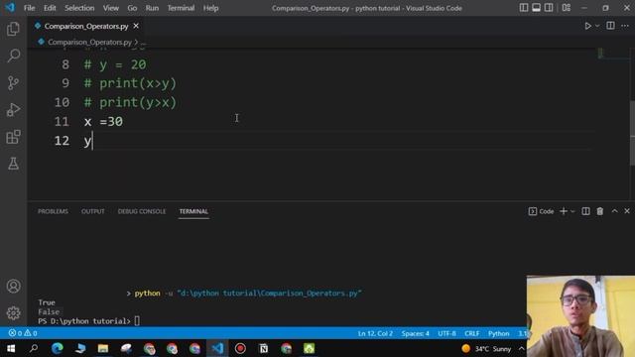
Task: Create a new terminal with plus icon
Action: tap(564, 211)
